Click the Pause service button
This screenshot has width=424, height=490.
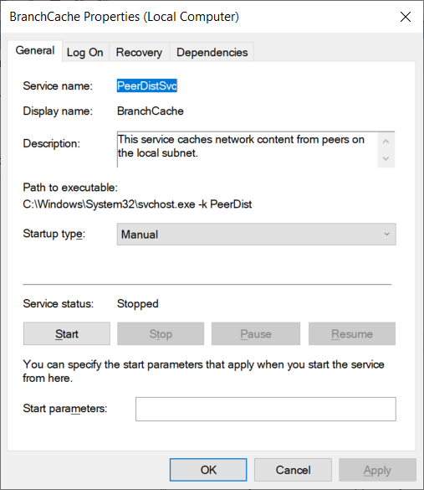click(x=256, y=333)
